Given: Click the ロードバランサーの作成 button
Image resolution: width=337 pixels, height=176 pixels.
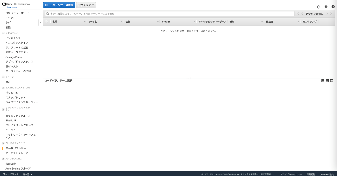Looking at the screenshot, I should coord(59,5).
